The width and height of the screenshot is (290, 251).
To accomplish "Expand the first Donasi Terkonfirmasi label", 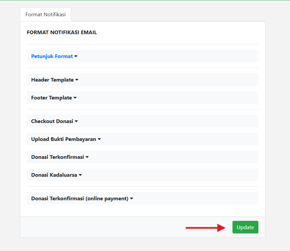I will [x=57, y=157].
